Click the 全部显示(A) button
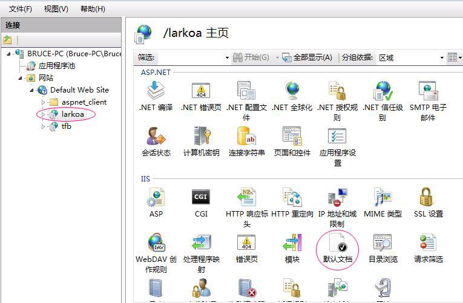 (x=307, y=57)
